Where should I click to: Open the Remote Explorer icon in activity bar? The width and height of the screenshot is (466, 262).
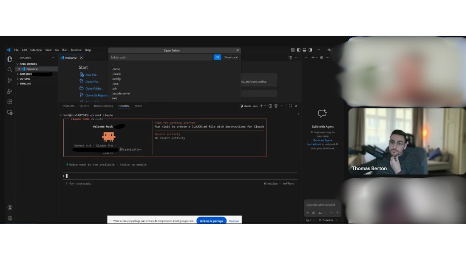click(10, 113)
